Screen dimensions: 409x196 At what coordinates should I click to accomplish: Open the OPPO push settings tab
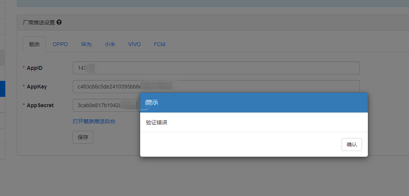click(x=60, y=44)
